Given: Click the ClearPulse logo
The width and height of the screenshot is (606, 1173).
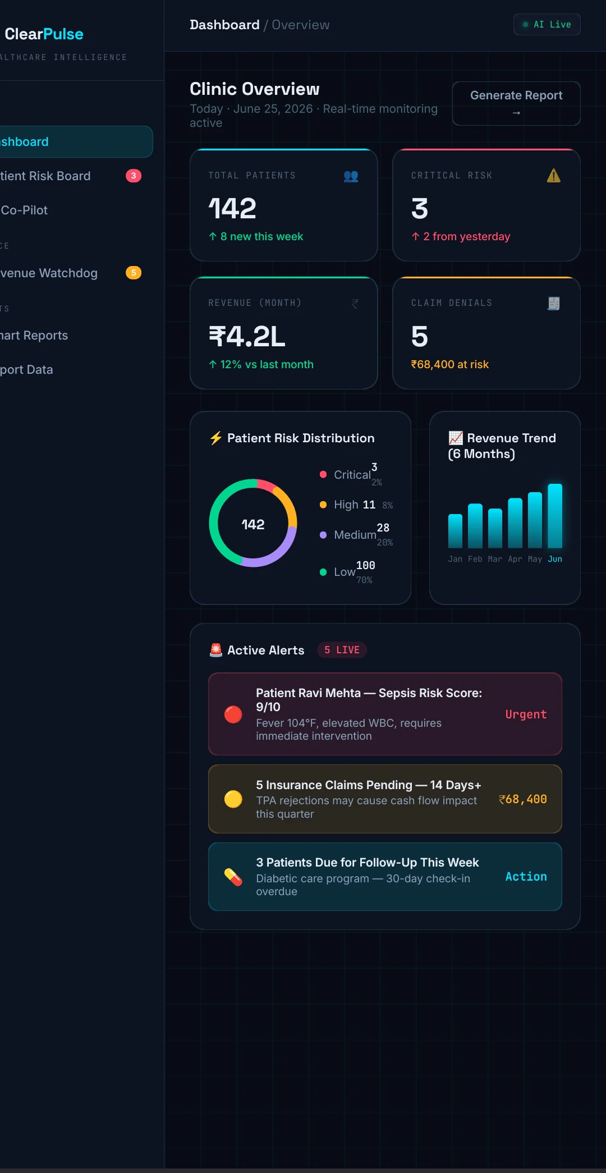Looking at the screenshot, I should [x=44, y=34].
